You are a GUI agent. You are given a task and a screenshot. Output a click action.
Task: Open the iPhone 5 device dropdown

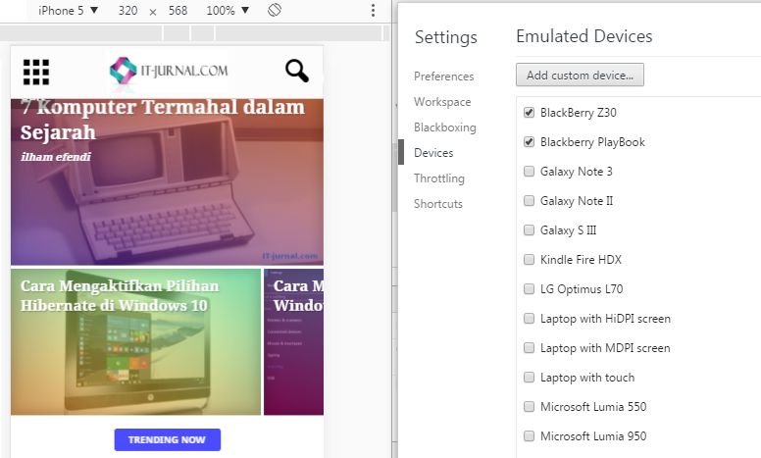(68, 10)
